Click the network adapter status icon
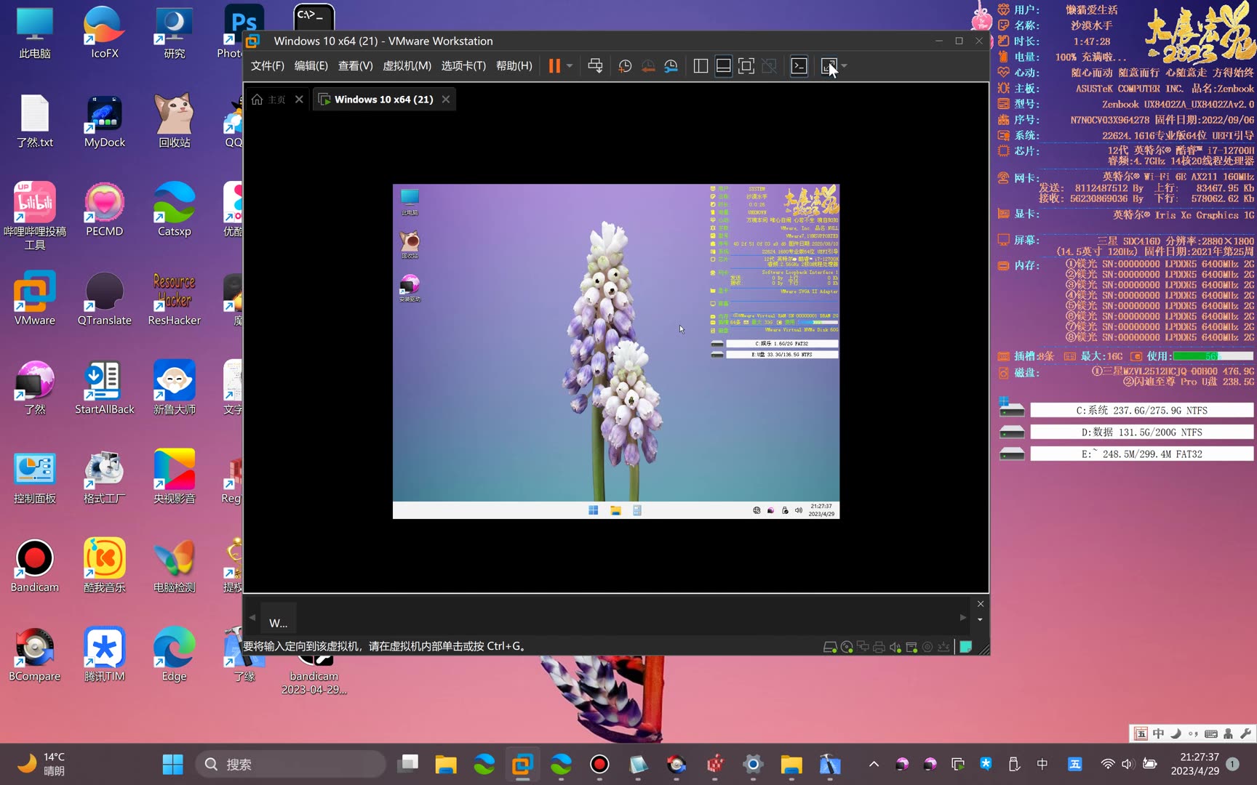 [x=863, y=647]
